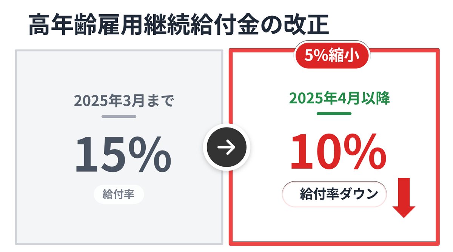Click the gray border of left panel
The width and height of the screenshot is (453, 252).
click(17, 151)
